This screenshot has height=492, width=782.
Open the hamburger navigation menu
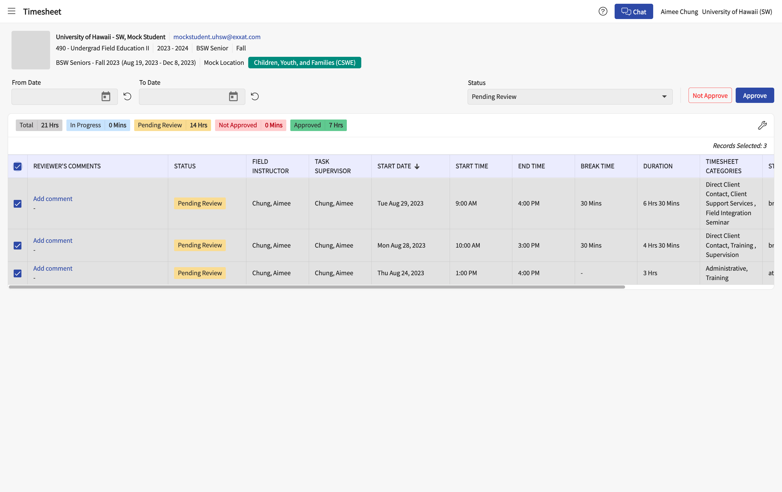pos(12,11)
